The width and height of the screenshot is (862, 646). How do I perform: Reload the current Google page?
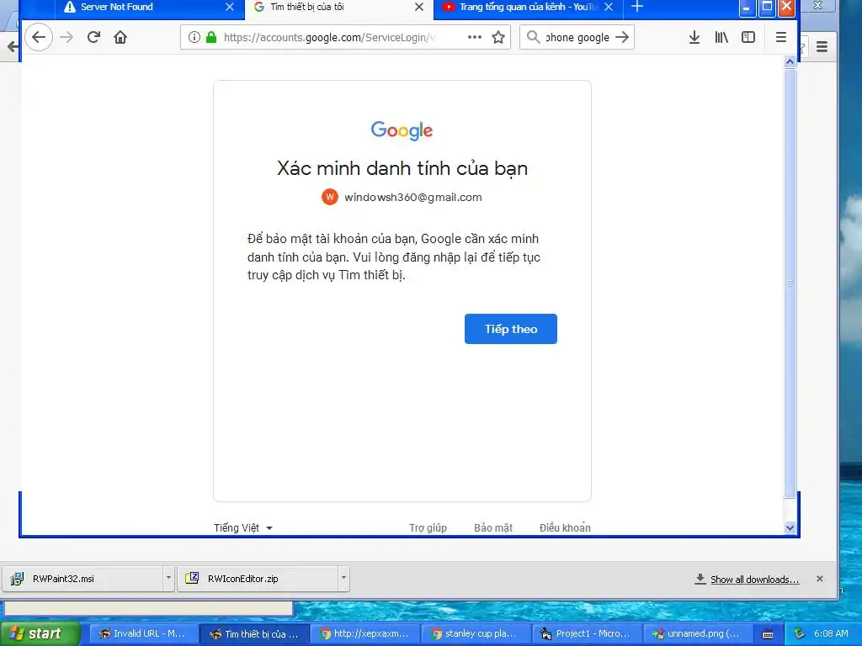coord(93,37)
